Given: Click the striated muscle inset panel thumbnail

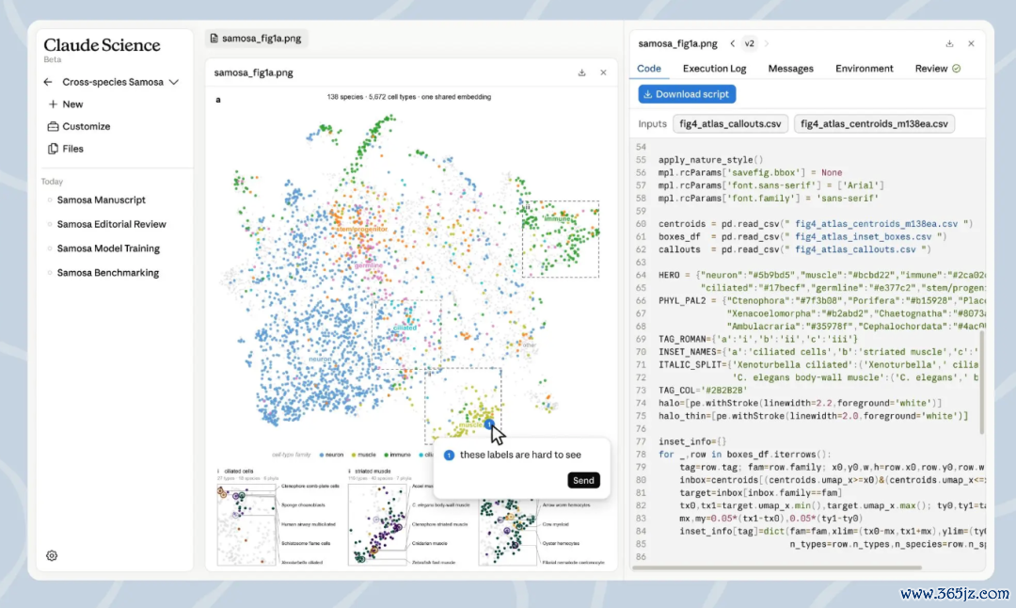Looking at the screenshot, I should [377, 523].
